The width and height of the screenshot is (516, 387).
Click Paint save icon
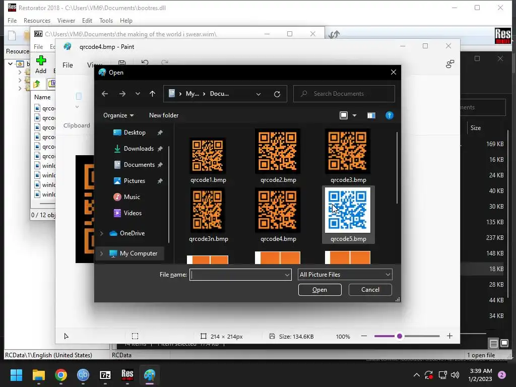122,62
